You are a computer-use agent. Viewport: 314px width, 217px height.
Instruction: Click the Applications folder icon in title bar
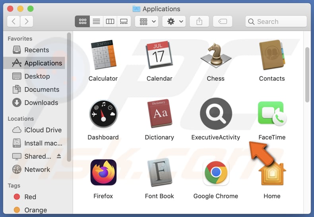136,9
